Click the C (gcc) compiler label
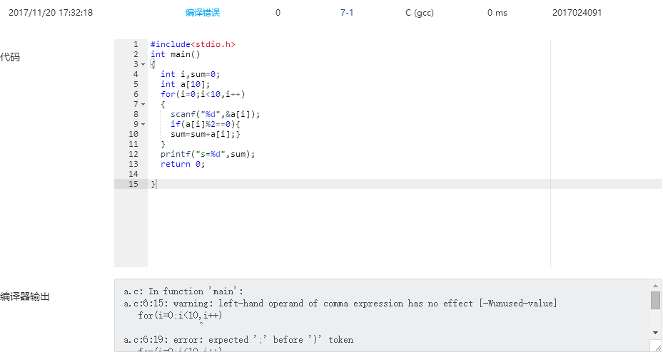Viewport: 663px width, 362px height. point(419,13)
